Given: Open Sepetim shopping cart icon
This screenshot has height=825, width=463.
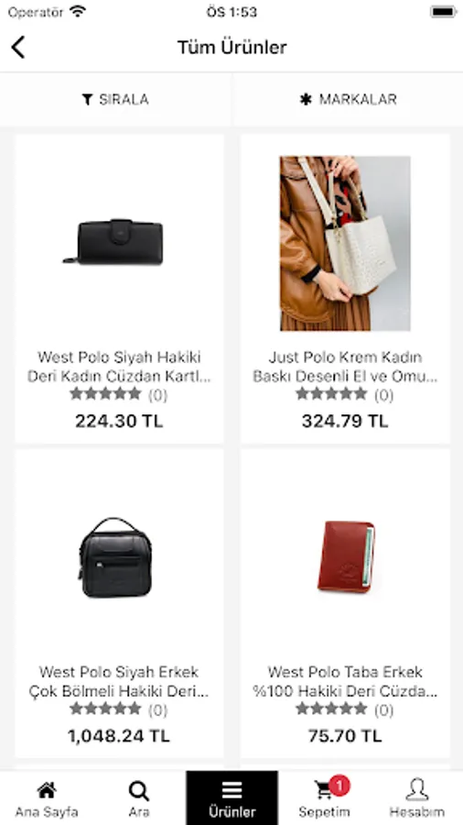Looking at the screenshot, I should pos(324,790).
